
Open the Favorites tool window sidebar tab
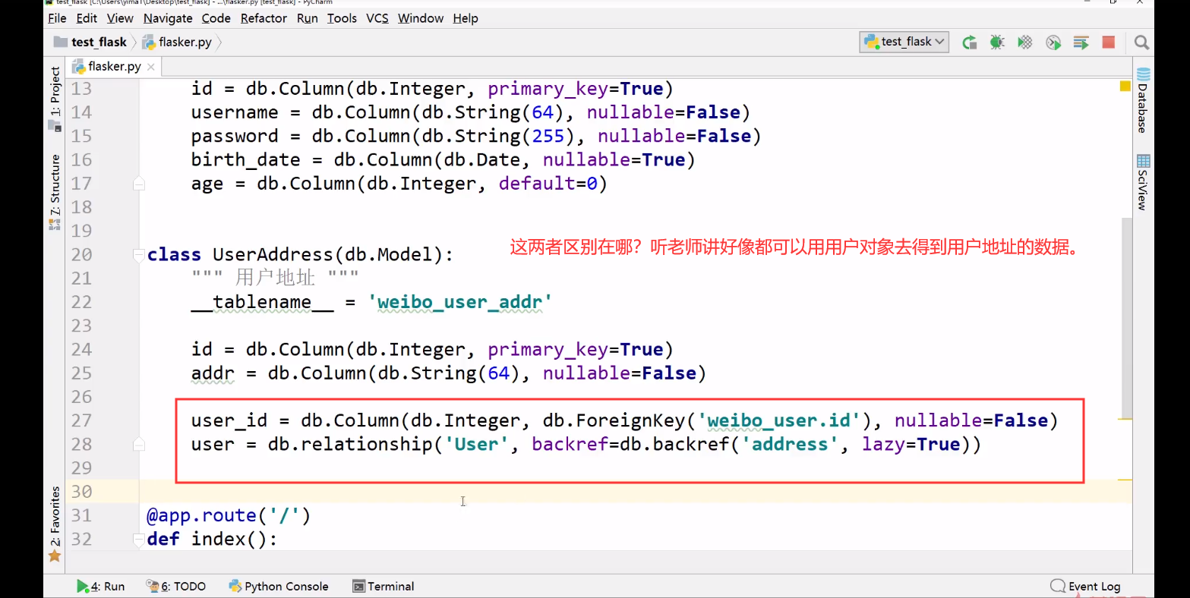[55, 524]
